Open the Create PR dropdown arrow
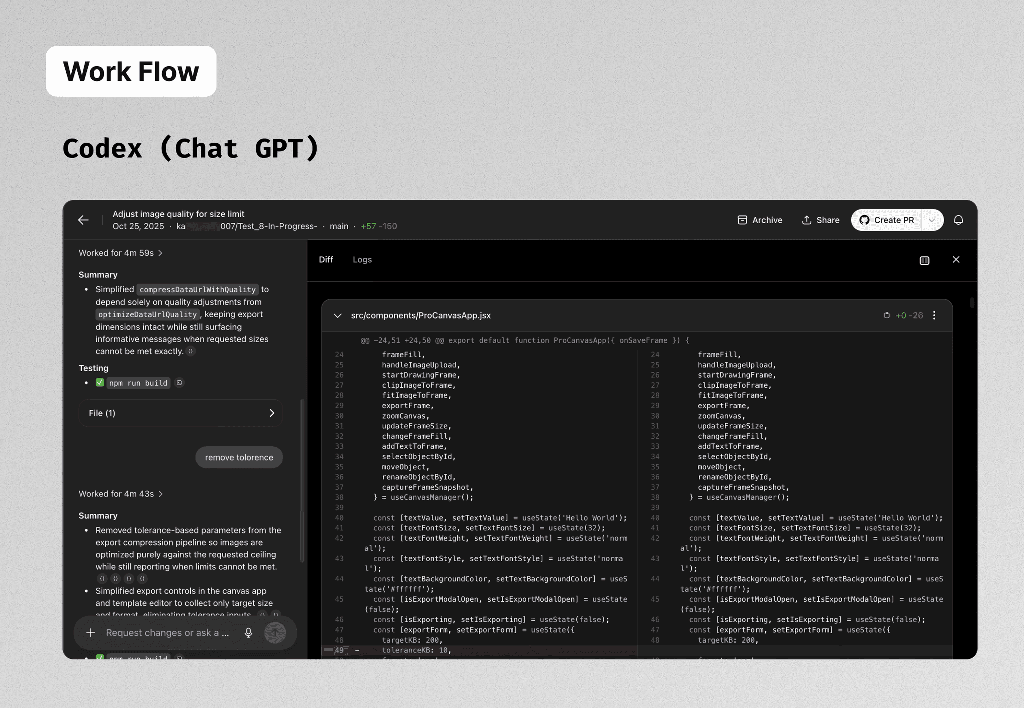 tap(932, 220)
